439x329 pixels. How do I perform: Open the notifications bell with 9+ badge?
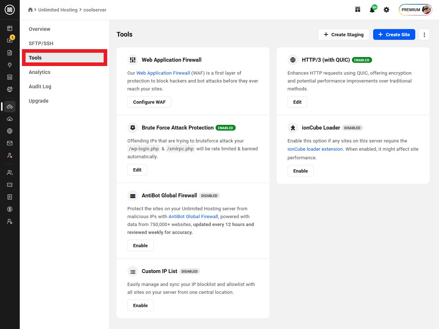pyautogui.click(x=372, y=10)
